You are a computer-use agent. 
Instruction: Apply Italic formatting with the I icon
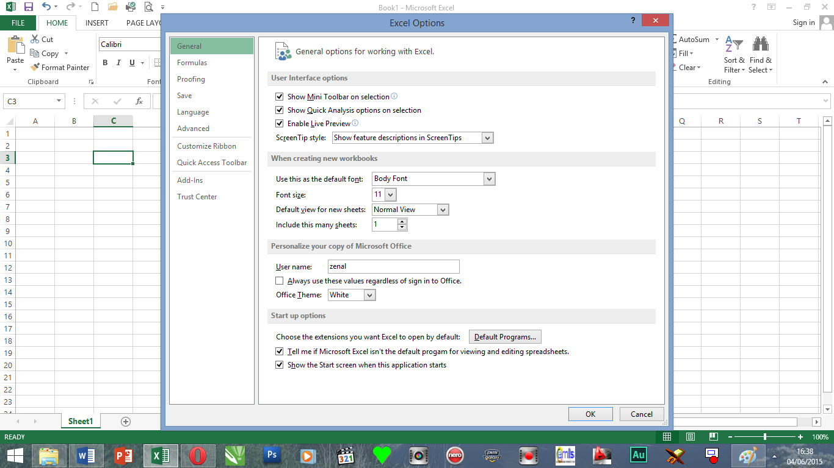tap(119, 63)
